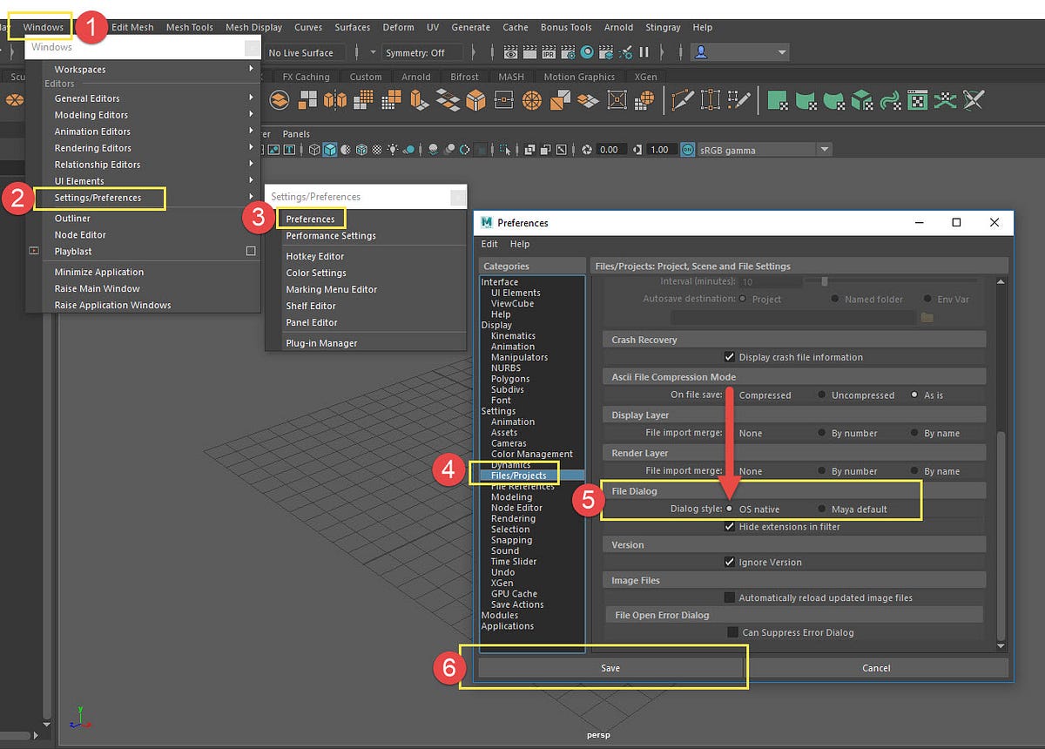The width and height of the screenshot is (1045, 749).
Task: Open the UV Editor using its shelf icon
Action: tap(917, 100)
